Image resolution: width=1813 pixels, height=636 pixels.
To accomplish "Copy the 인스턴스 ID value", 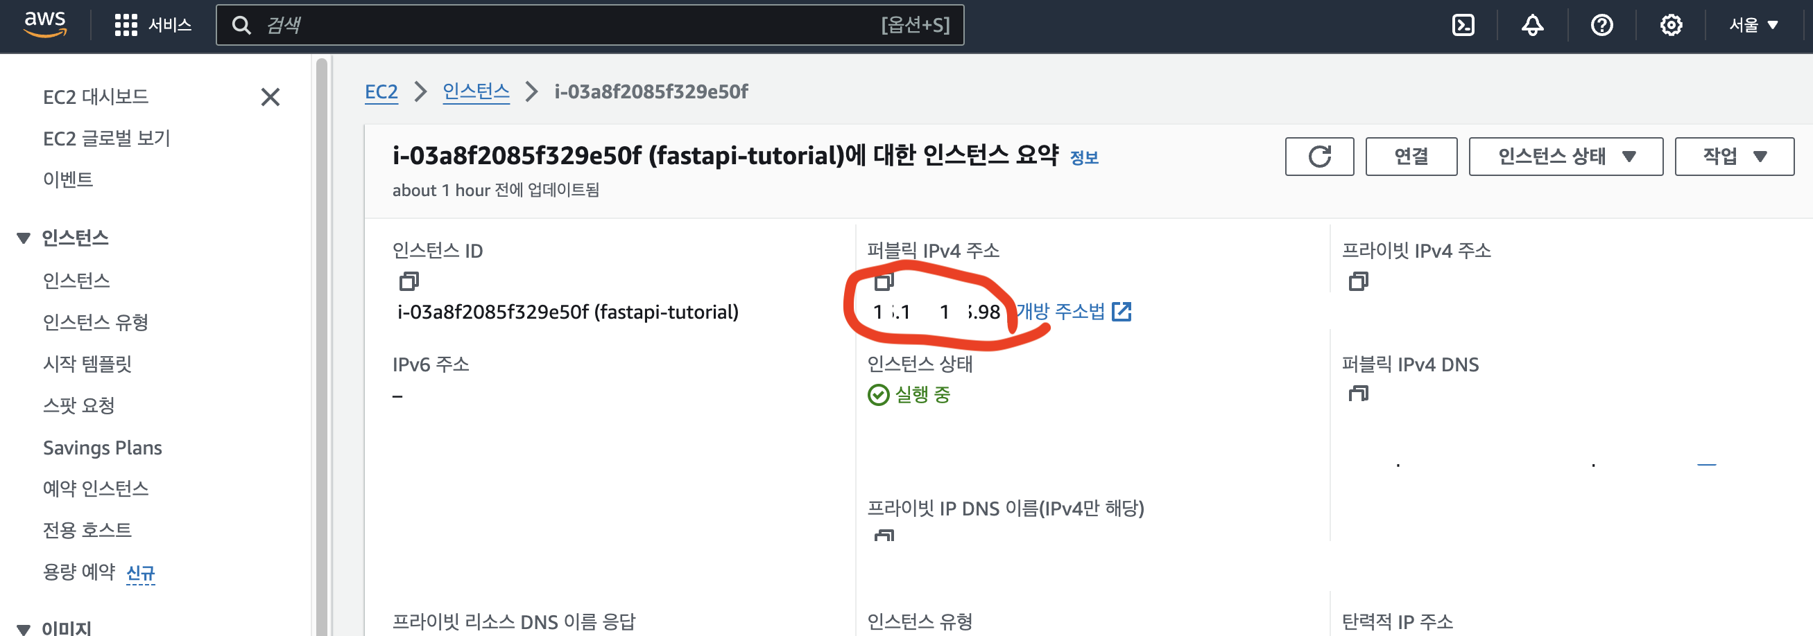I will pos(409,282).
